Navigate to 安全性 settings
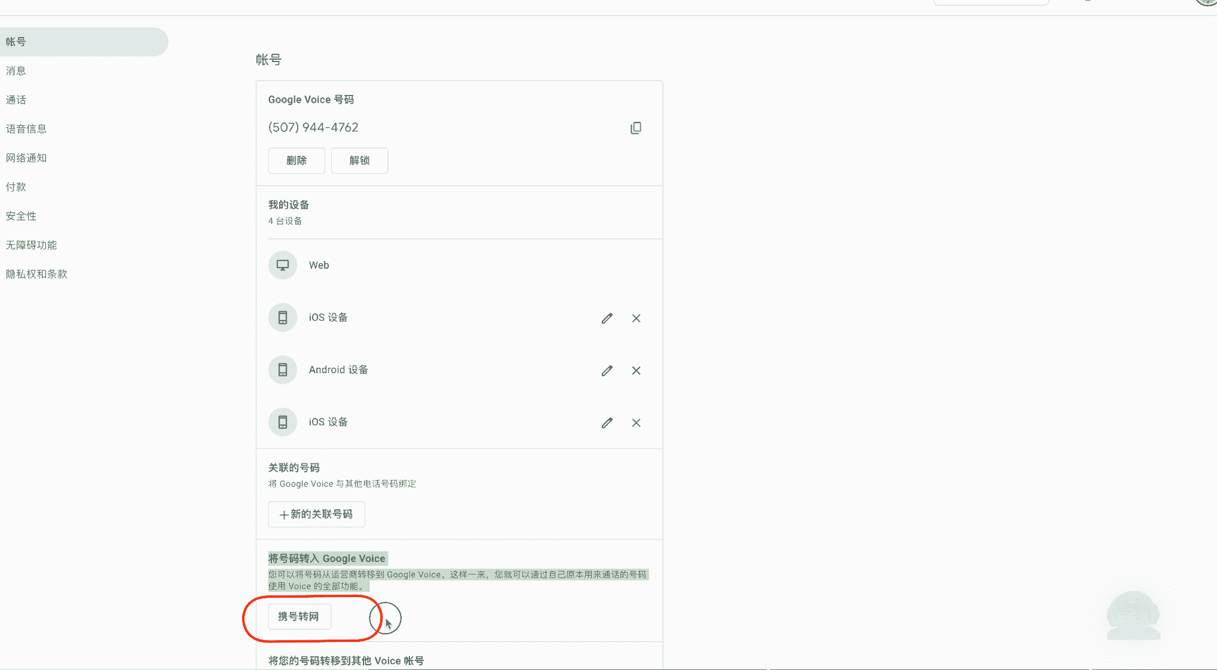1217x670 pixels. pyautogui.click(x=22, y=216)
